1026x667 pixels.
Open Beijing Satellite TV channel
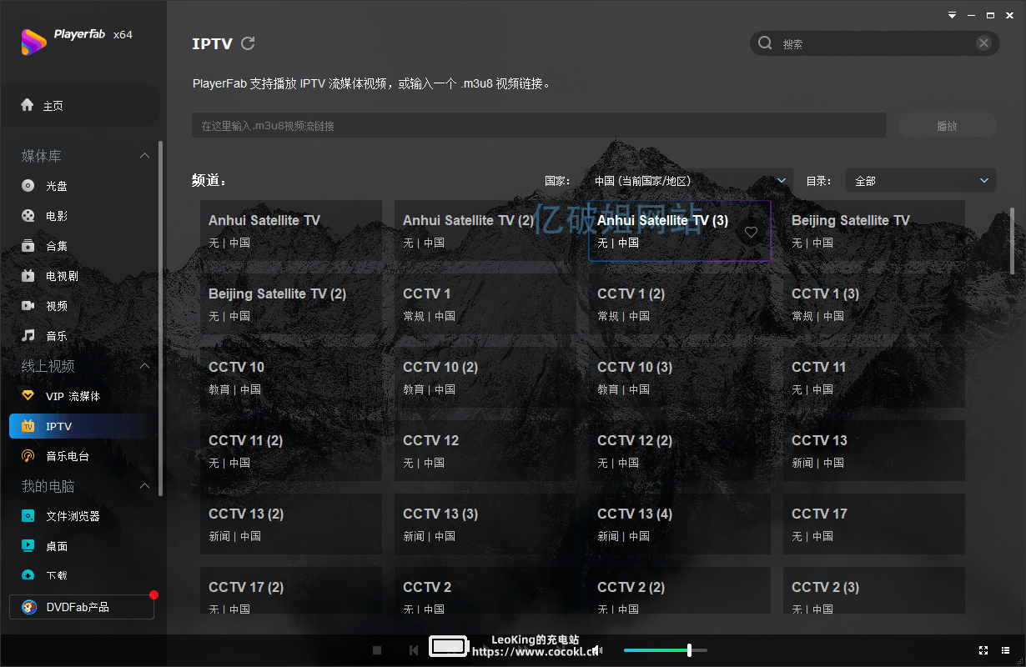pos(874,230)
